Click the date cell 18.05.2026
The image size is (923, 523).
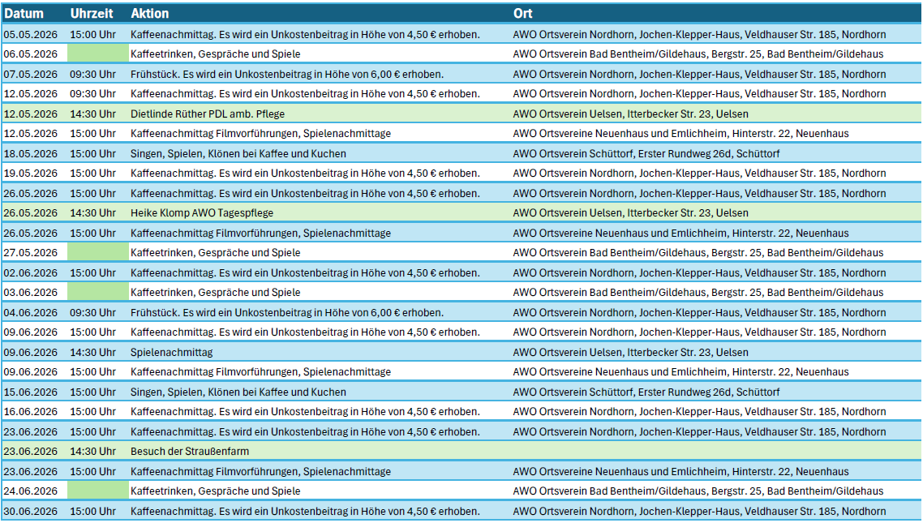point(31,153)
